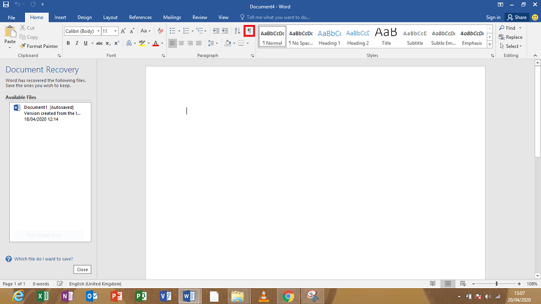
Task: Open proofing errors icon in status bar
Action: coord(60,284)
